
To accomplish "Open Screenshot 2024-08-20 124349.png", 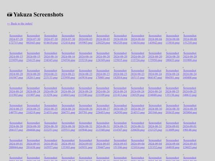I will click(103, 56).
